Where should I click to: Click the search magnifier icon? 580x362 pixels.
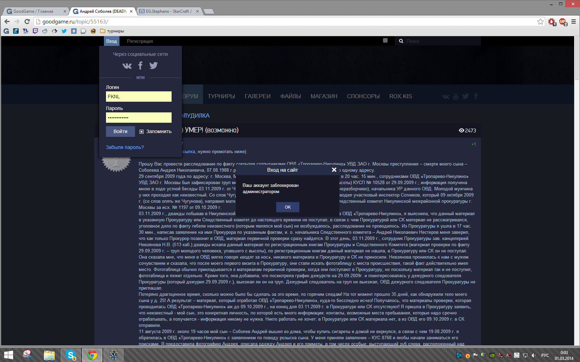point(401,41)
